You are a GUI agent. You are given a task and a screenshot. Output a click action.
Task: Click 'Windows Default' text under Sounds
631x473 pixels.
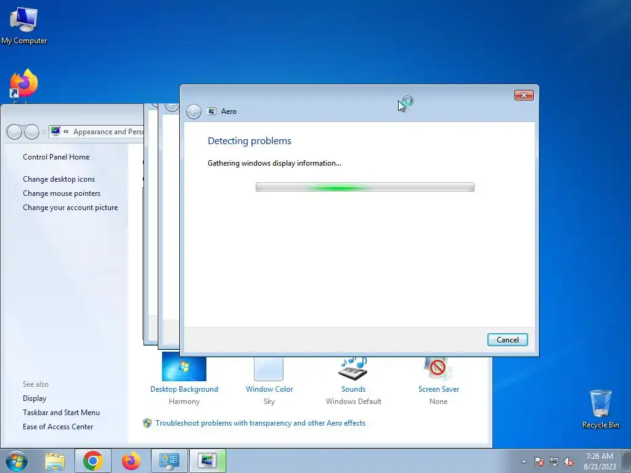353,402
